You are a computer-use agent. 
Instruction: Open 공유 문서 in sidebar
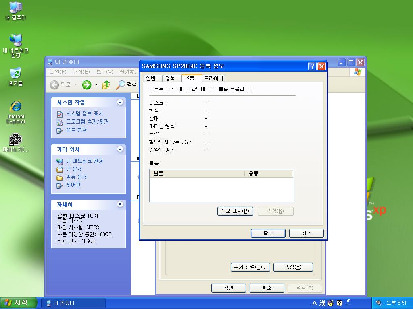point(76,177)
